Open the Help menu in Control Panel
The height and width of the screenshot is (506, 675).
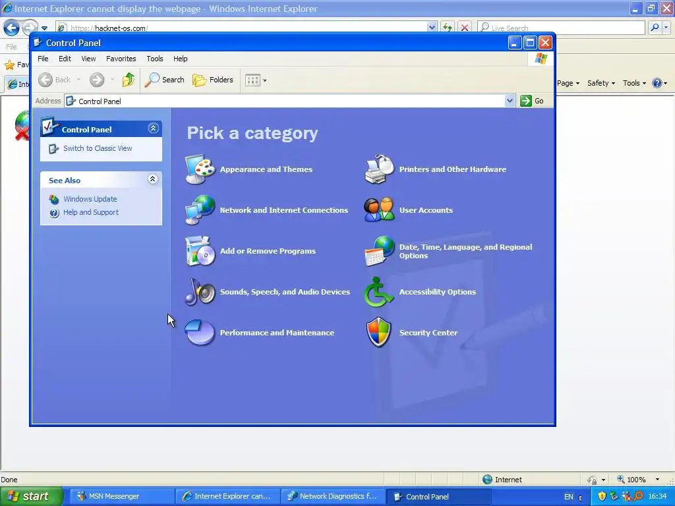(181, 59)
